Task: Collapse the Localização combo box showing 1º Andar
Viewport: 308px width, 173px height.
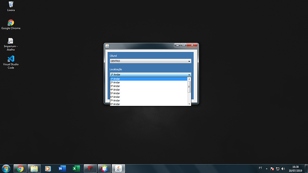Action: [150, 75]
